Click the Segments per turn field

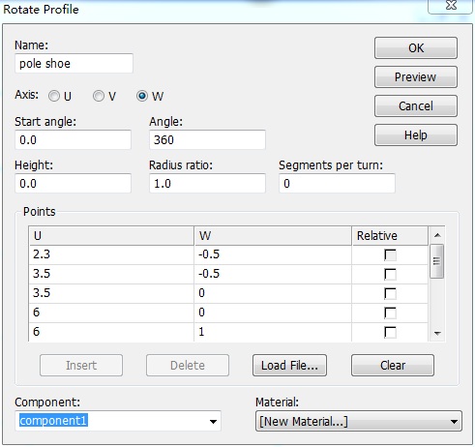pos(337,183)
